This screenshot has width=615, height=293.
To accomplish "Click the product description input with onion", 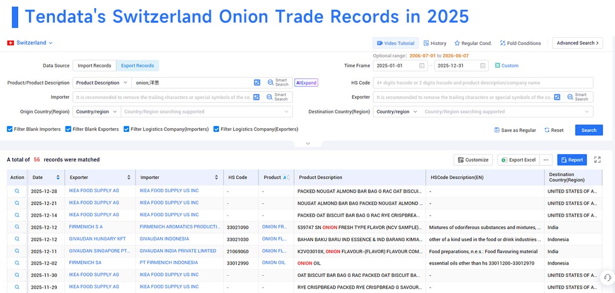I will click(x=192, y=83).
